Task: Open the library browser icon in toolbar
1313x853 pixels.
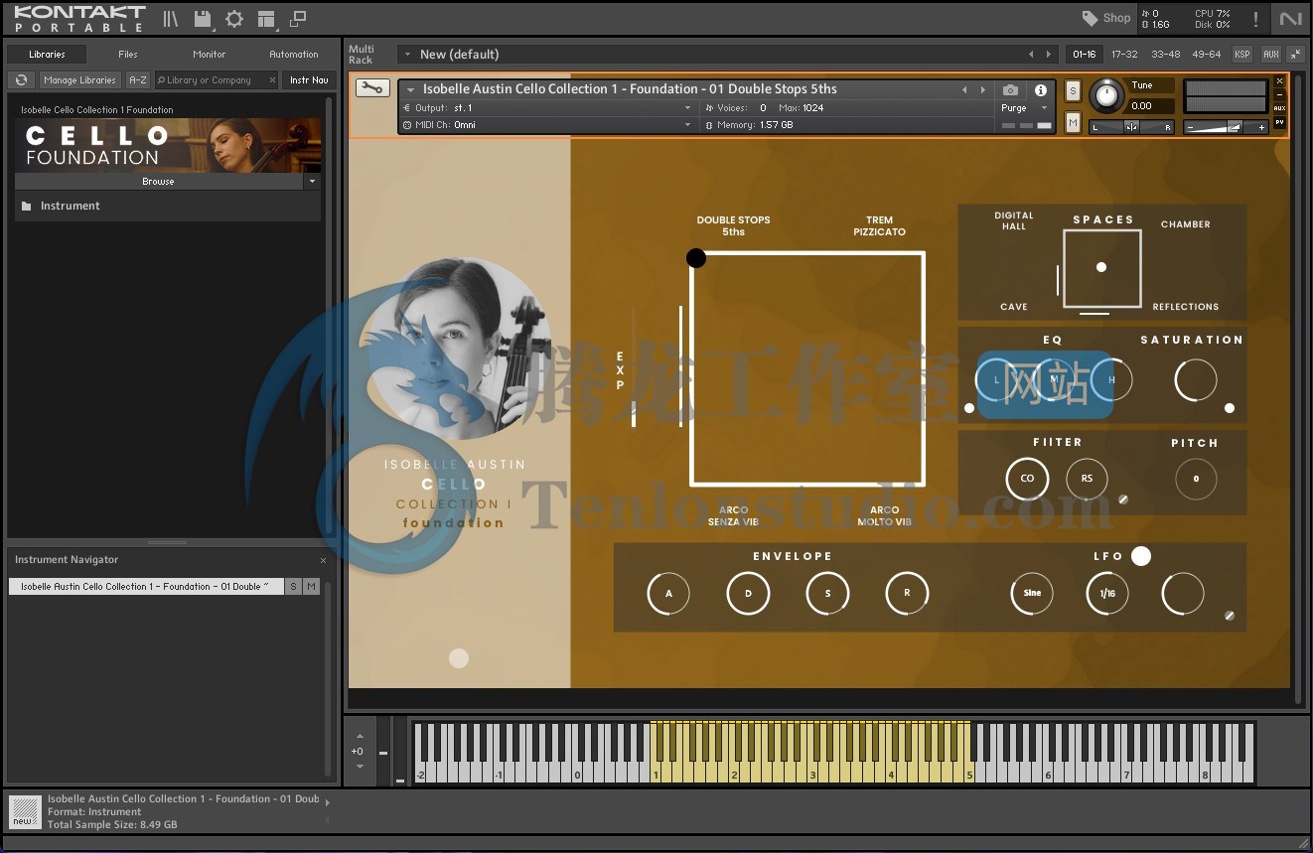Action: click(x=171, y=19)
